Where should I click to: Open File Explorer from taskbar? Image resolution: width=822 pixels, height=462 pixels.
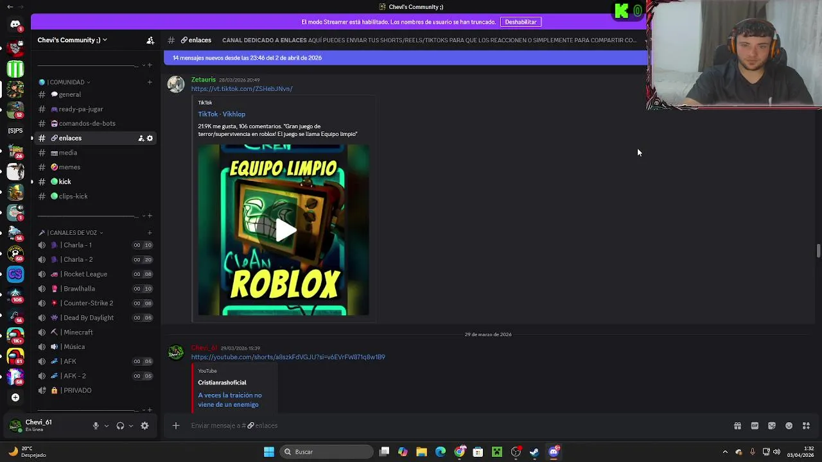pos(421,452)
